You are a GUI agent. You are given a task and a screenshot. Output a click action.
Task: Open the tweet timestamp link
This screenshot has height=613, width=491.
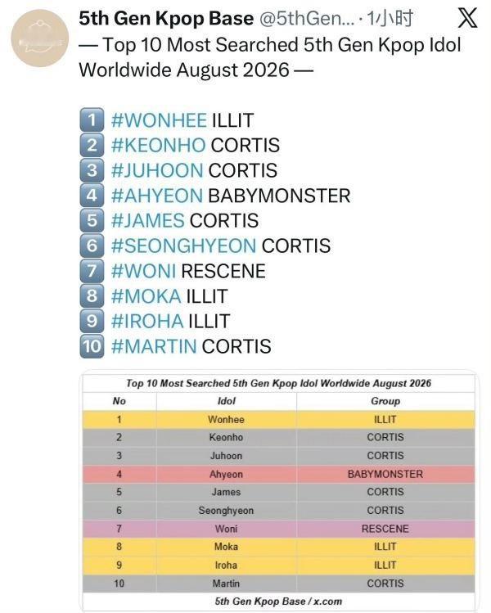(390, 18)
